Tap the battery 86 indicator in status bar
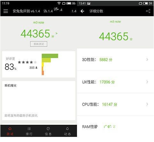154x142 pixels. [x=71, y=3]
